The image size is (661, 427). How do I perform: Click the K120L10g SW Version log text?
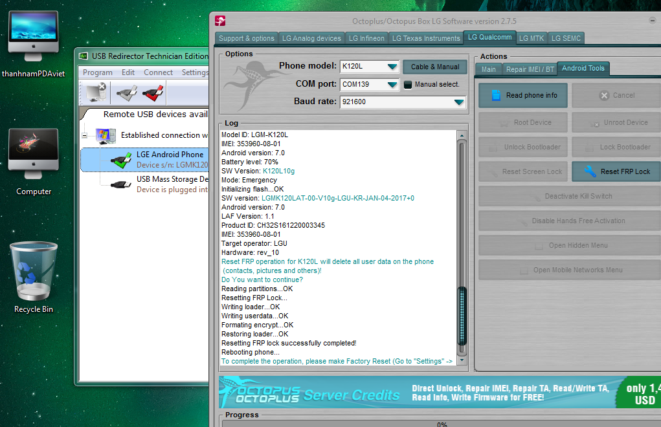click(278, 171)
